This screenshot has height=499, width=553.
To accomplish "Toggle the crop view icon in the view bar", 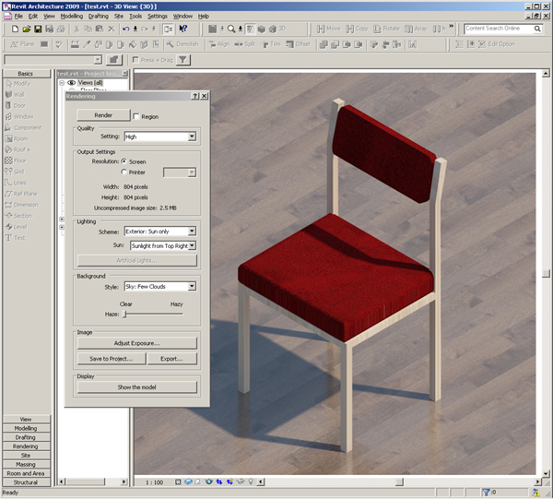I will pyautogui.click(x=219, y=481).
